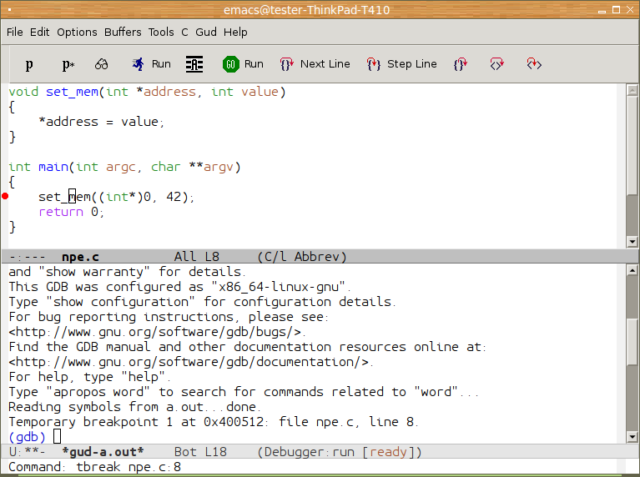
Task: Close the emacs window
Action: point(630,10)
